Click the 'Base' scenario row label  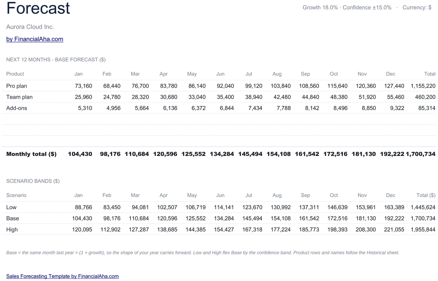tap(12, 218)
